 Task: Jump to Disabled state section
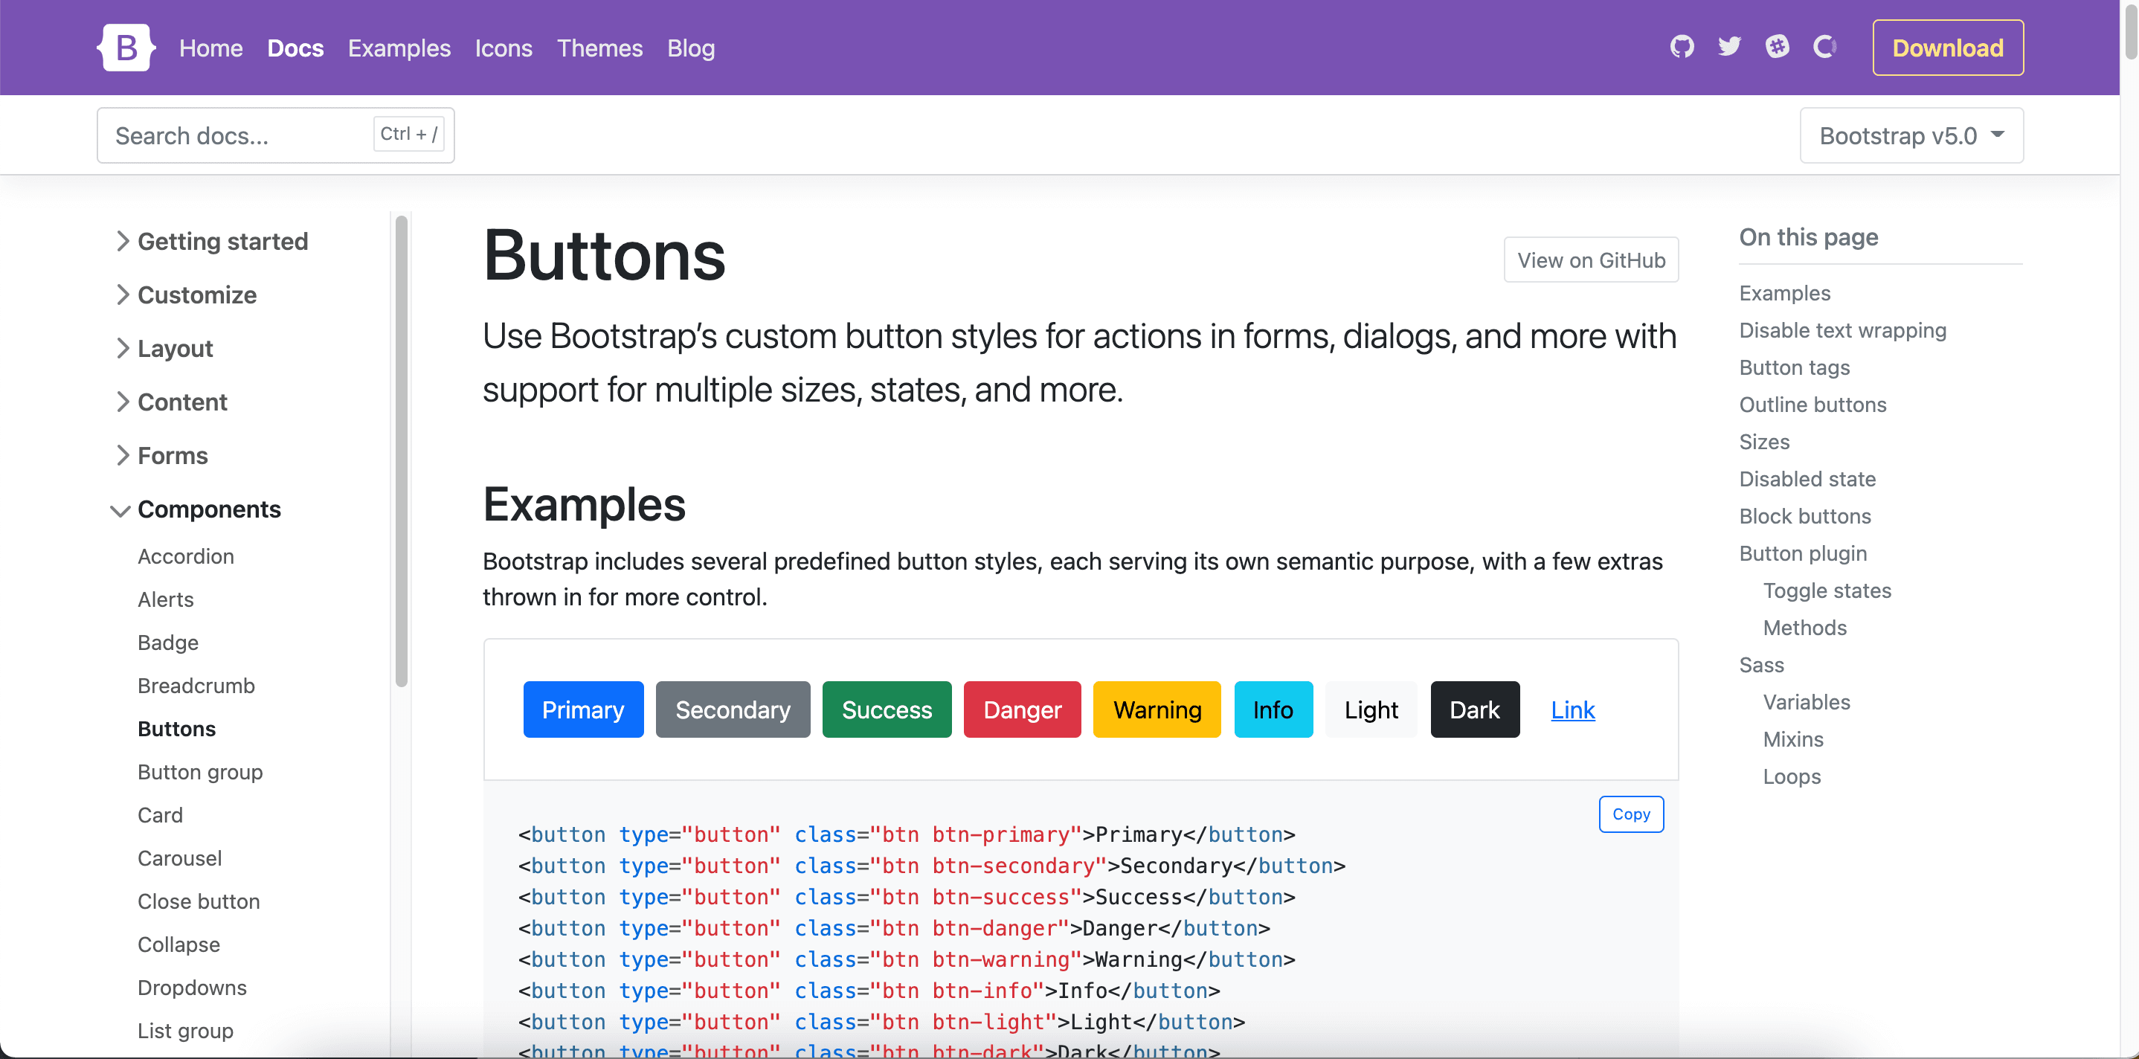[x=1808, y=479]
